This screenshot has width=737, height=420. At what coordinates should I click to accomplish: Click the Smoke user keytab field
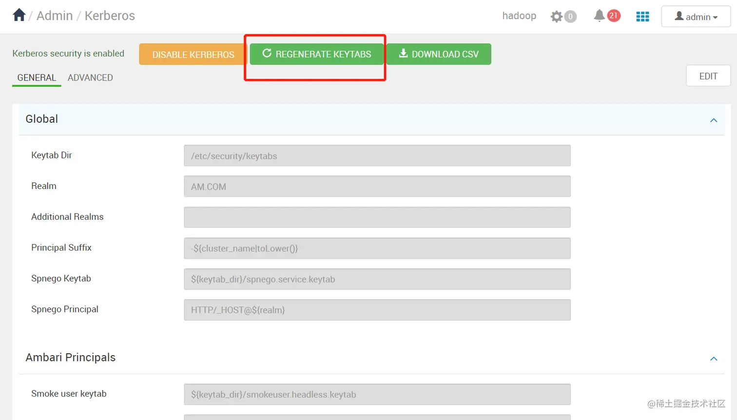377,394
